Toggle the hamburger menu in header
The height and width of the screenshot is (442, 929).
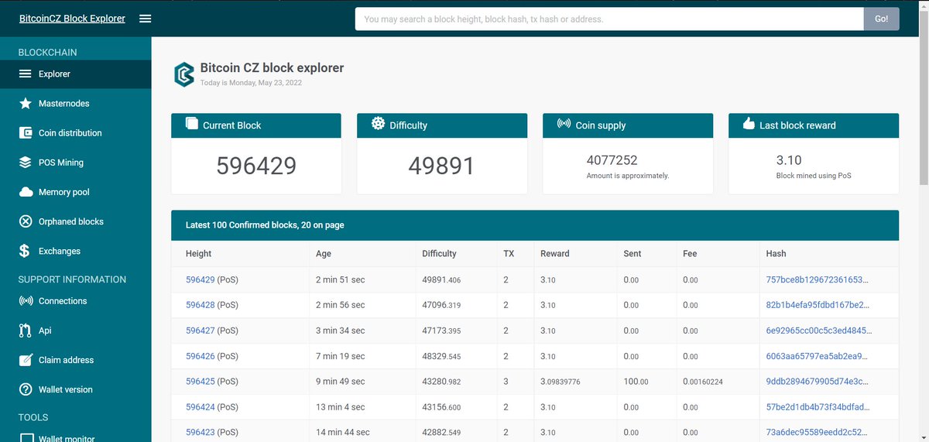click(x=145, y=19)
